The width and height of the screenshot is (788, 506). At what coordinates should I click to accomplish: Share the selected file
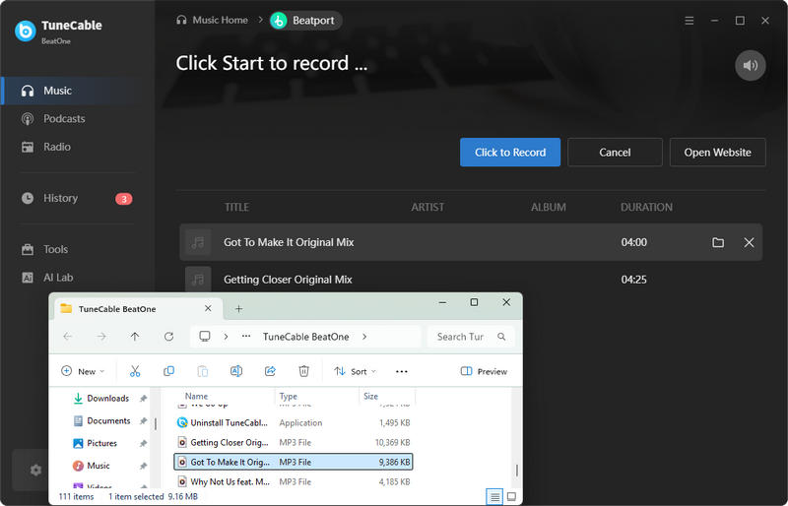tap(270, 371)
